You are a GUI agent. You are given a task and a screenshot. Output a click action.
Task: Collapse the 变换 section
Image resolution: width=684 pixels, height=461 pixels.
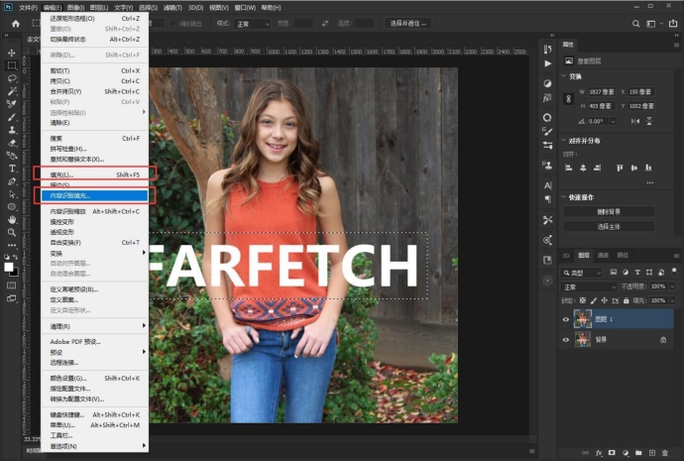564,76
